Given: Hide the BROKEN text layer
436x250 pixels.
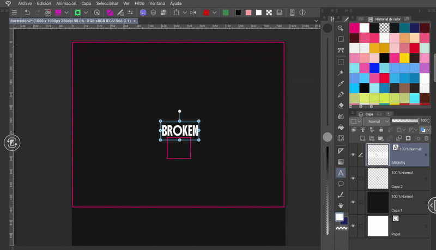Looking at the screenshot, I should tap(353, 155).
